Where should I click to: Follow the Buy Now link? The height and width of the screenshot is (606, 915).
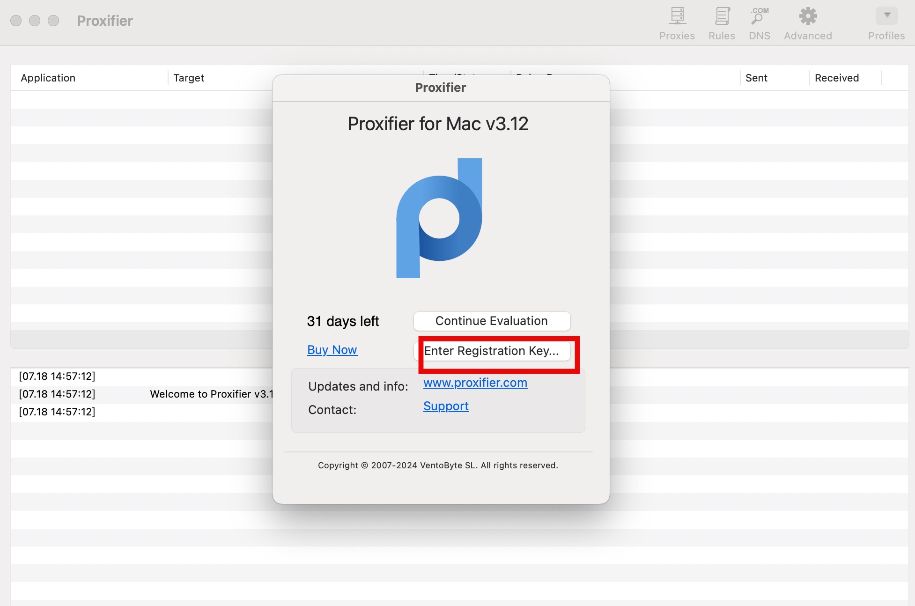[332, 350]
